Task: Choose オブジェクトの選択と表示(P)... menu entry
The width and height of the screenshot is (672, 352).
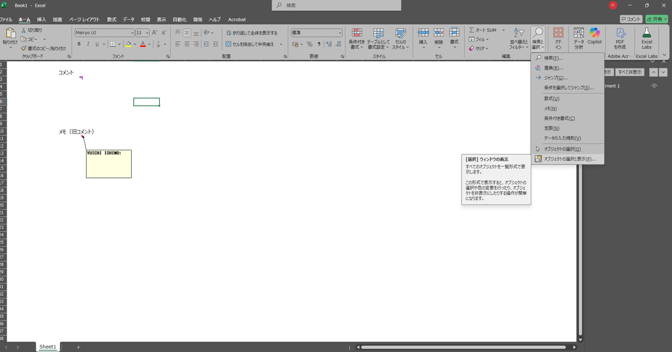Action: click(x=569, y=159)
